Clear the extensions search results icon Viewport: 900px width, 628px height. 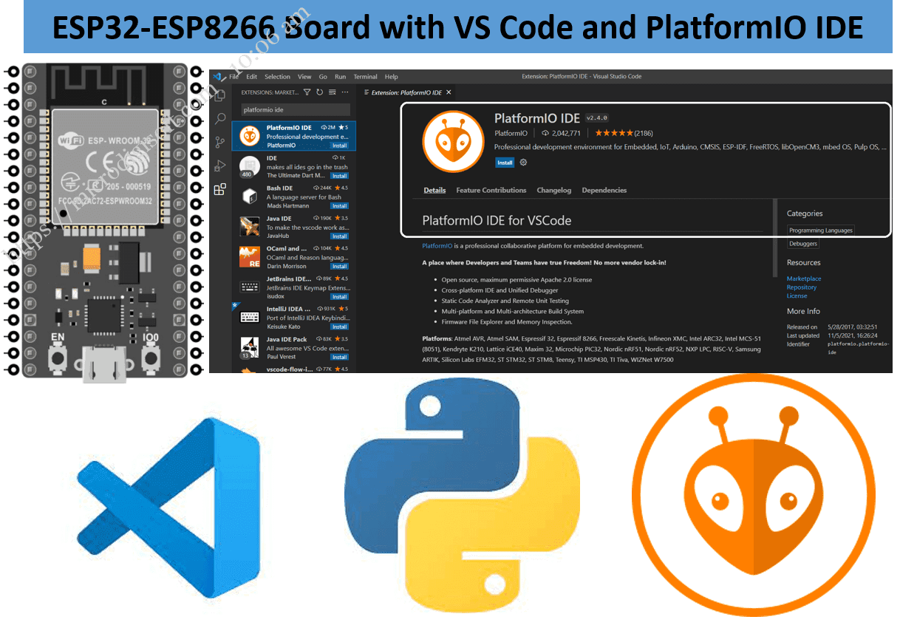coord(332,92)
